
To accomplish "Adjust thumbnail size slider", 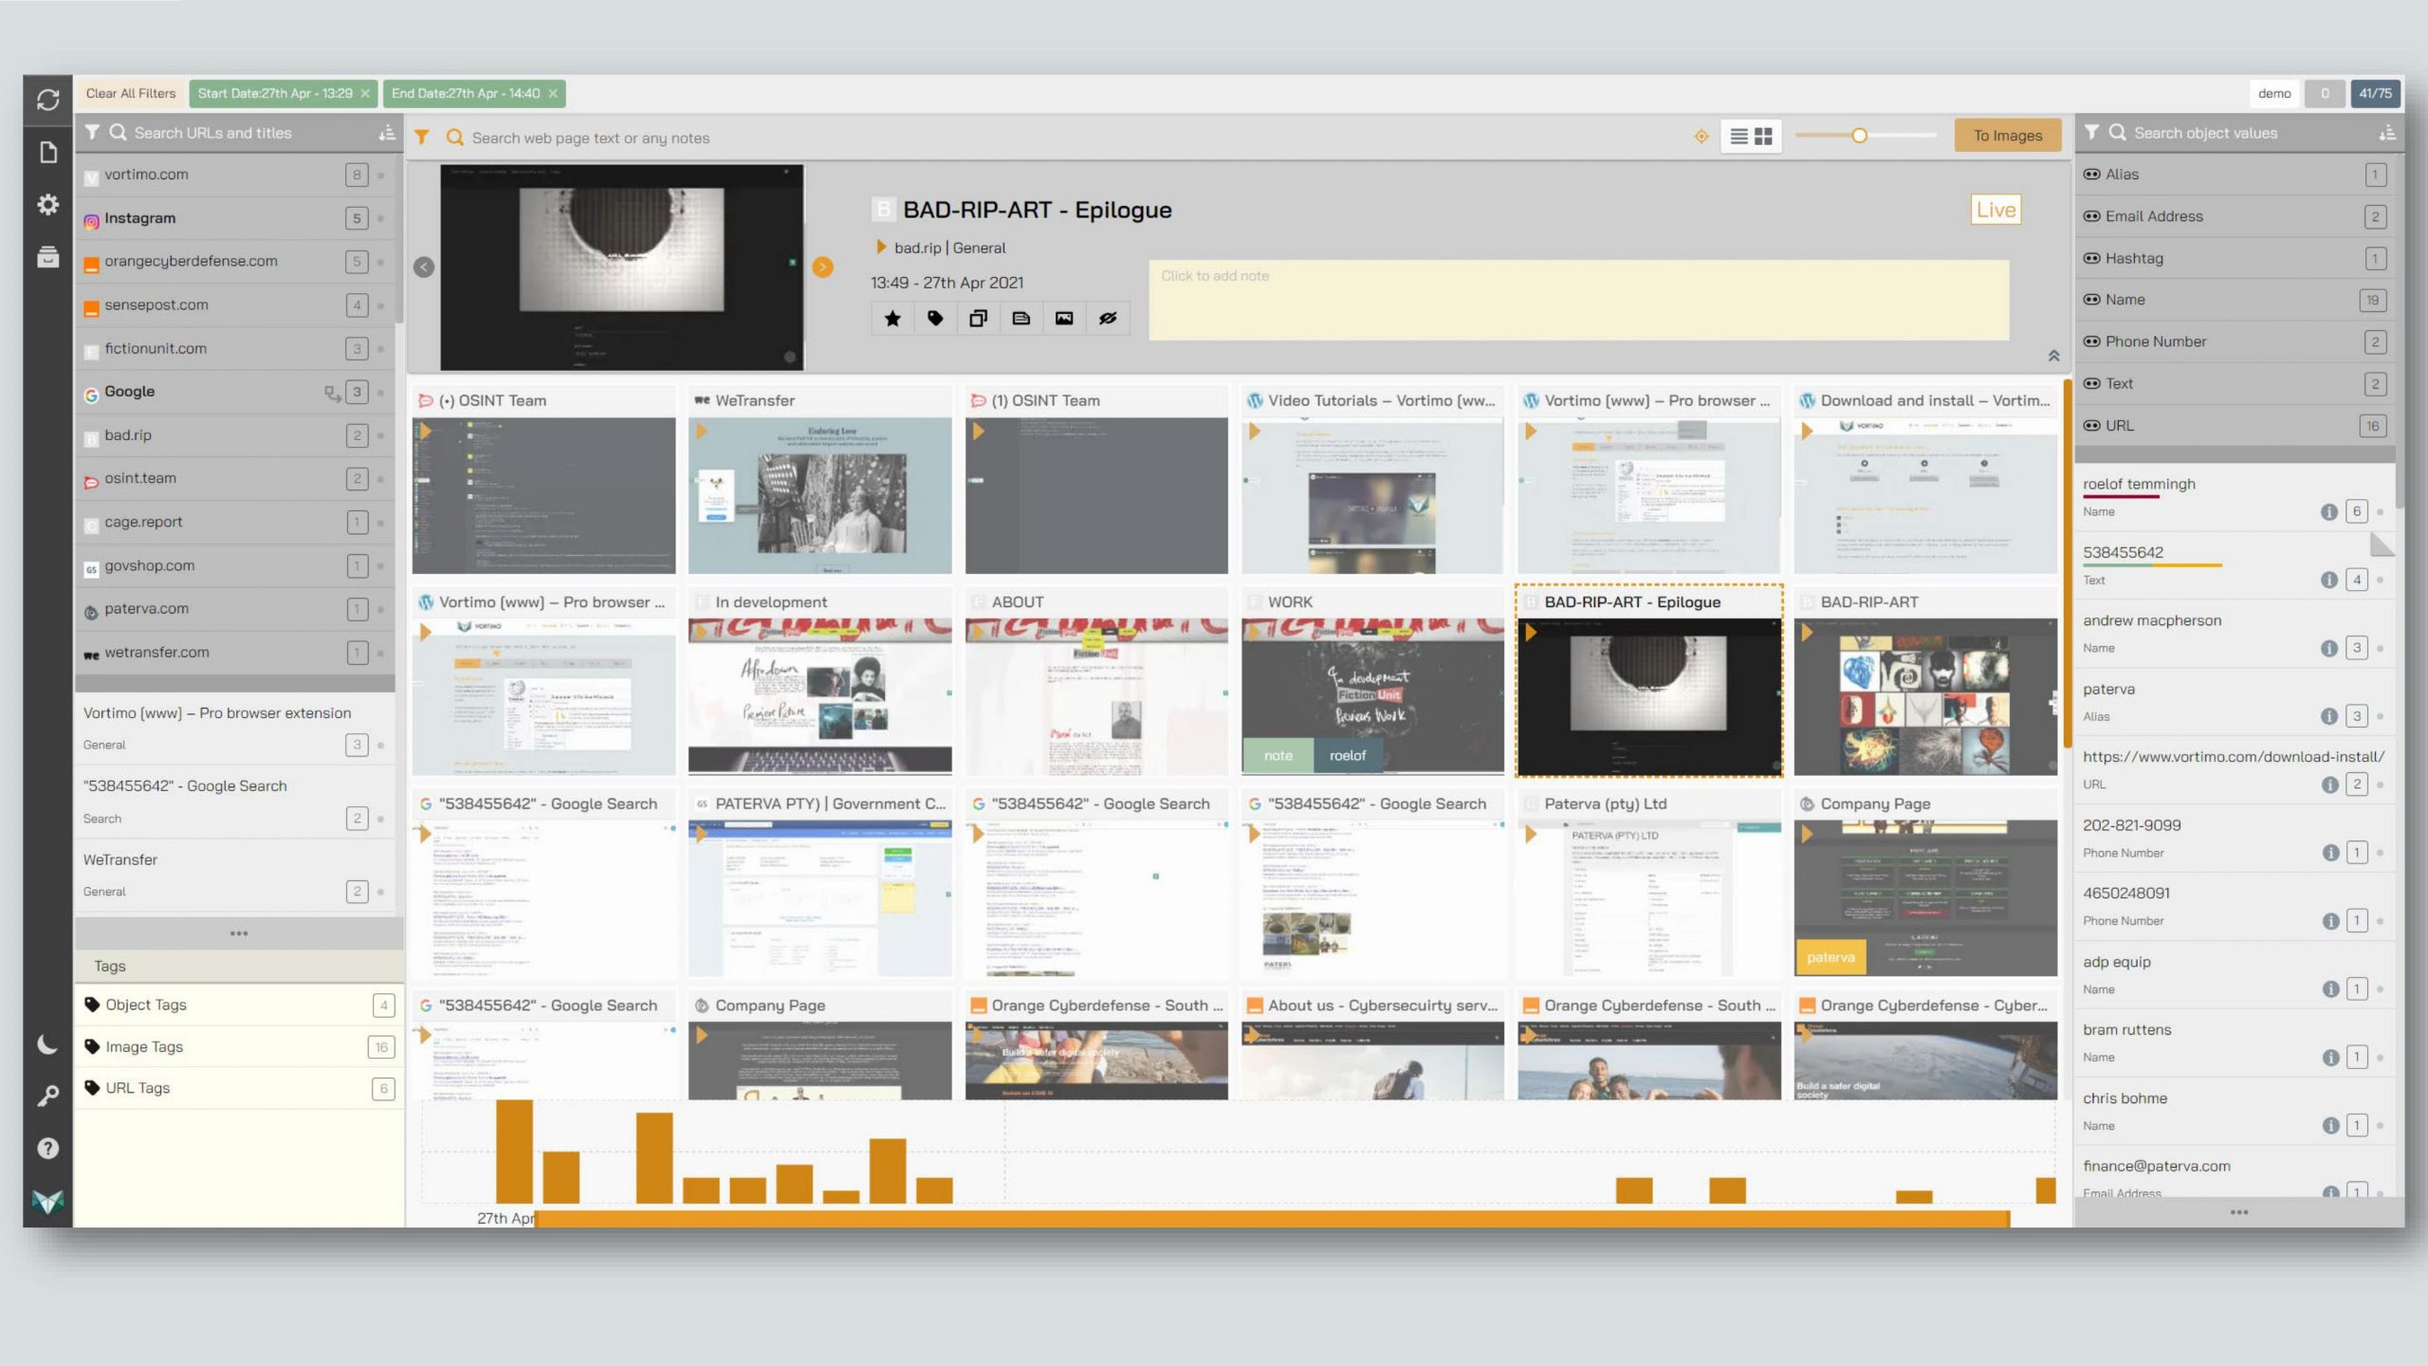I will [x=1859, y=136].
